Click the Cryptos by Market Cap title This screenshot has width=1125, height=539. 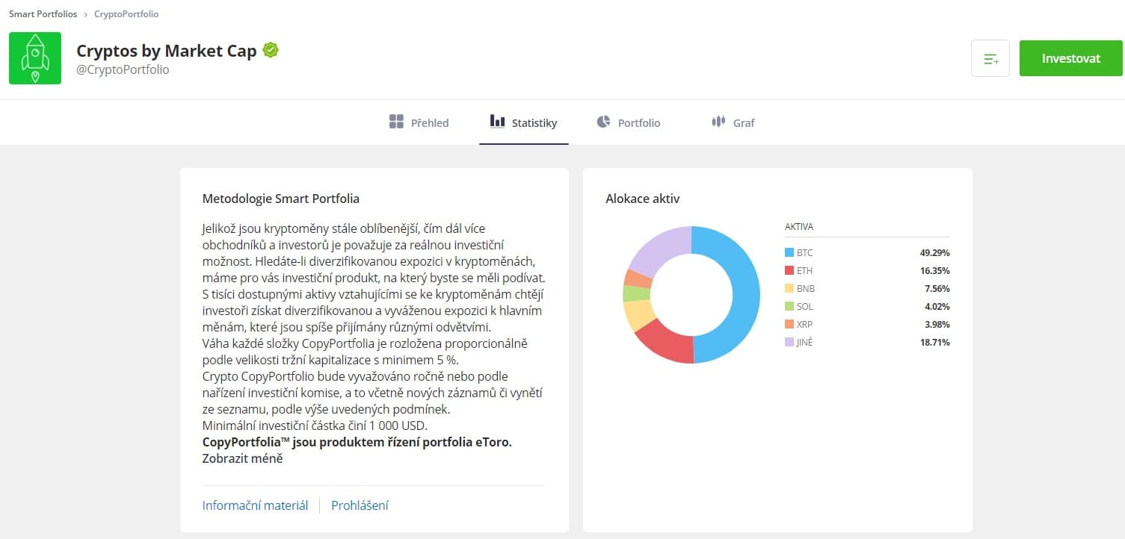pos(167,51)
